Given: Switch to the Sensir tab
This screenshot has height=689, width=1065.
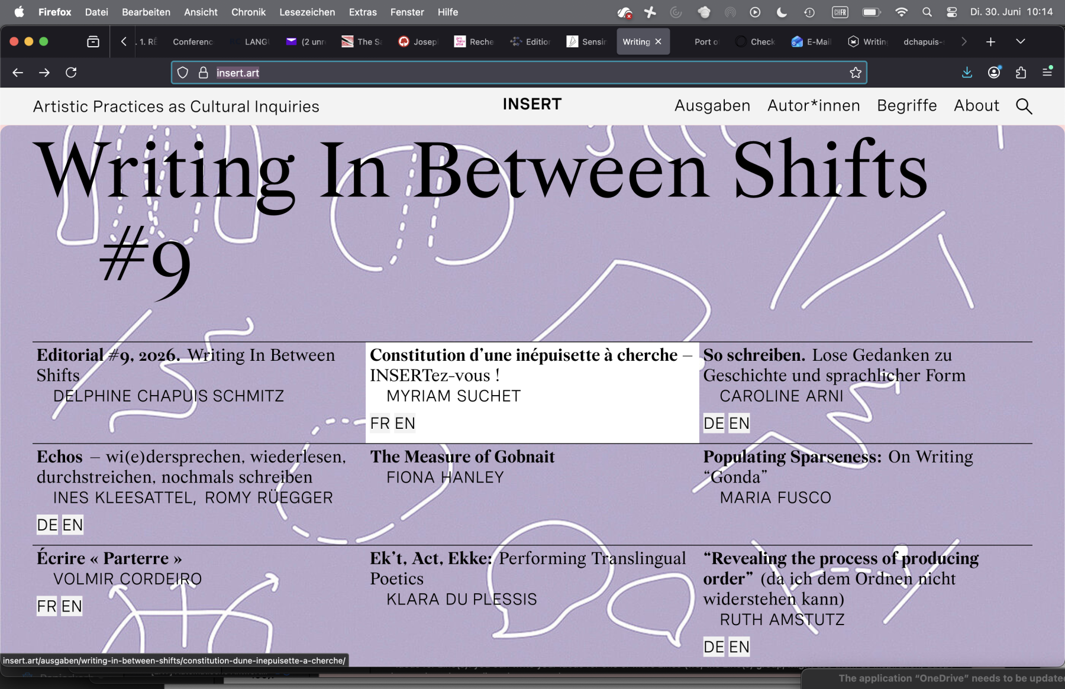Looking at the screenshot, I should [586, 41].
